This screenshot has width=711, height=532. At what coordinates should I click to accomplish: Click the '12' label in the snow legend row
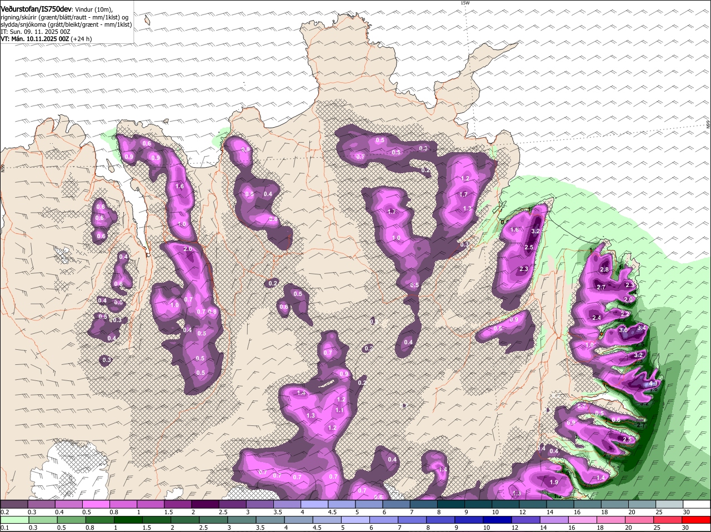pyautogui.click(x=522, y=512)
